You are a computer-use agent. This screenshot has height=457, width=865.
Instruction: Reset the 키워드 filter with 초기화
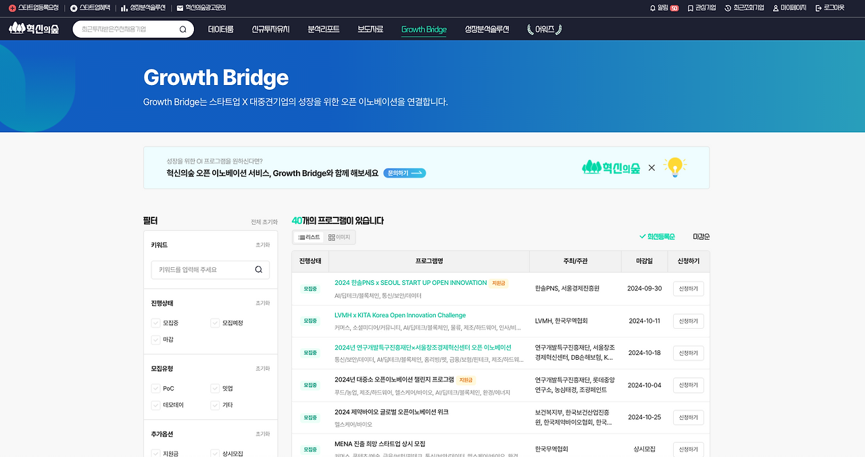(262, 245)
